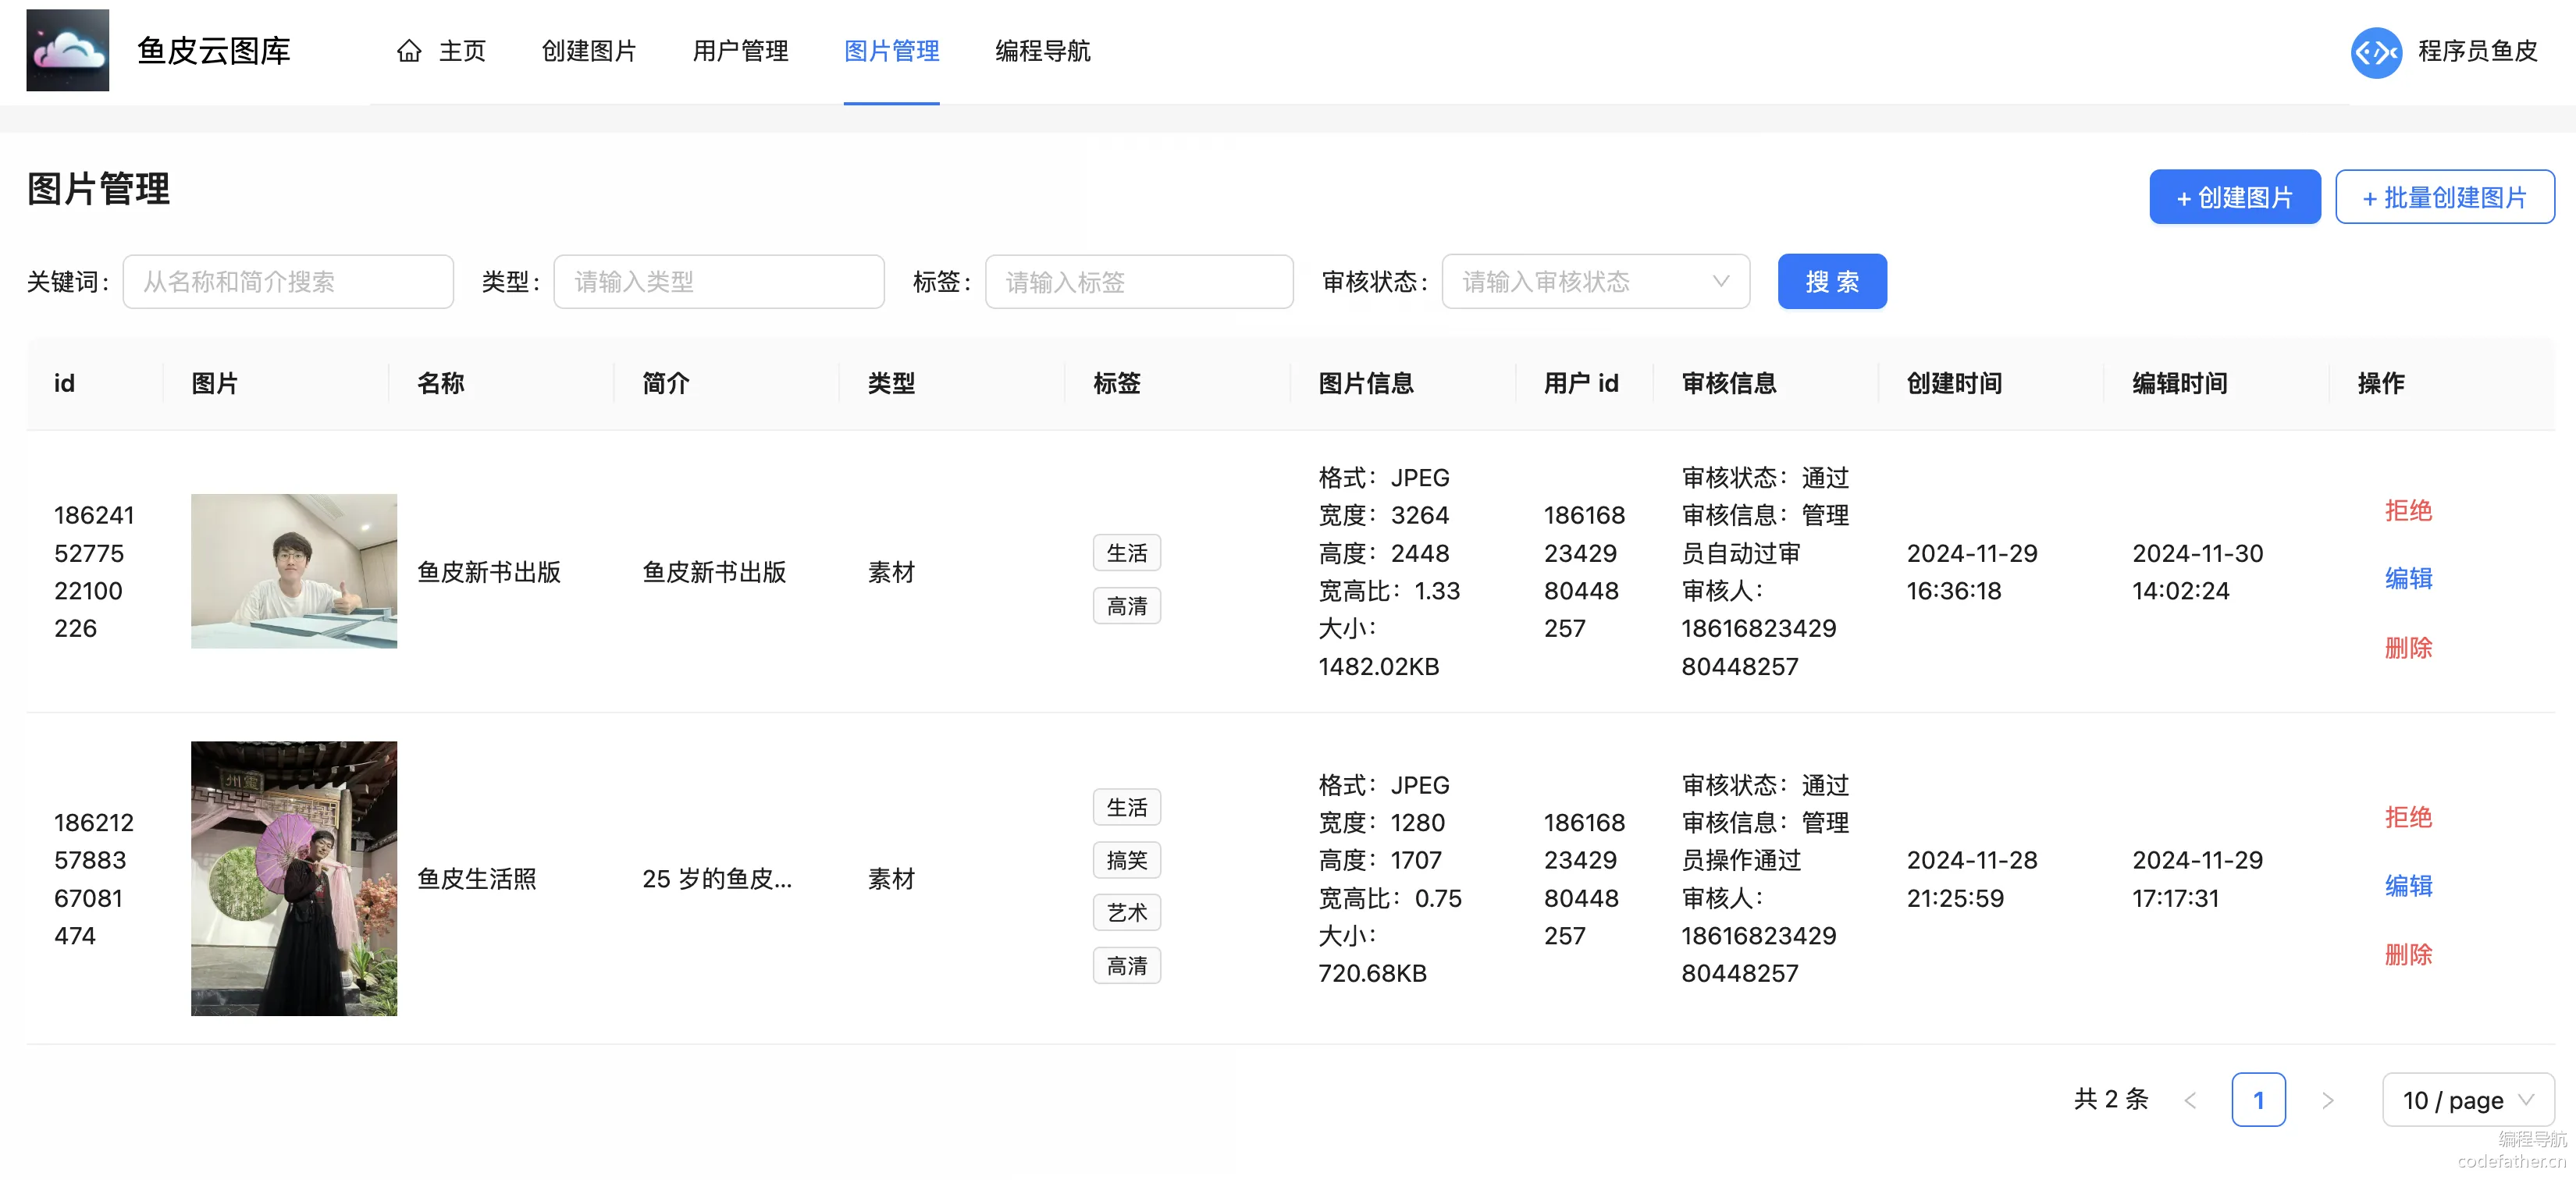Click the 搜索 button
The width and height of the screenshot is (2576, 1180).
1832,281
